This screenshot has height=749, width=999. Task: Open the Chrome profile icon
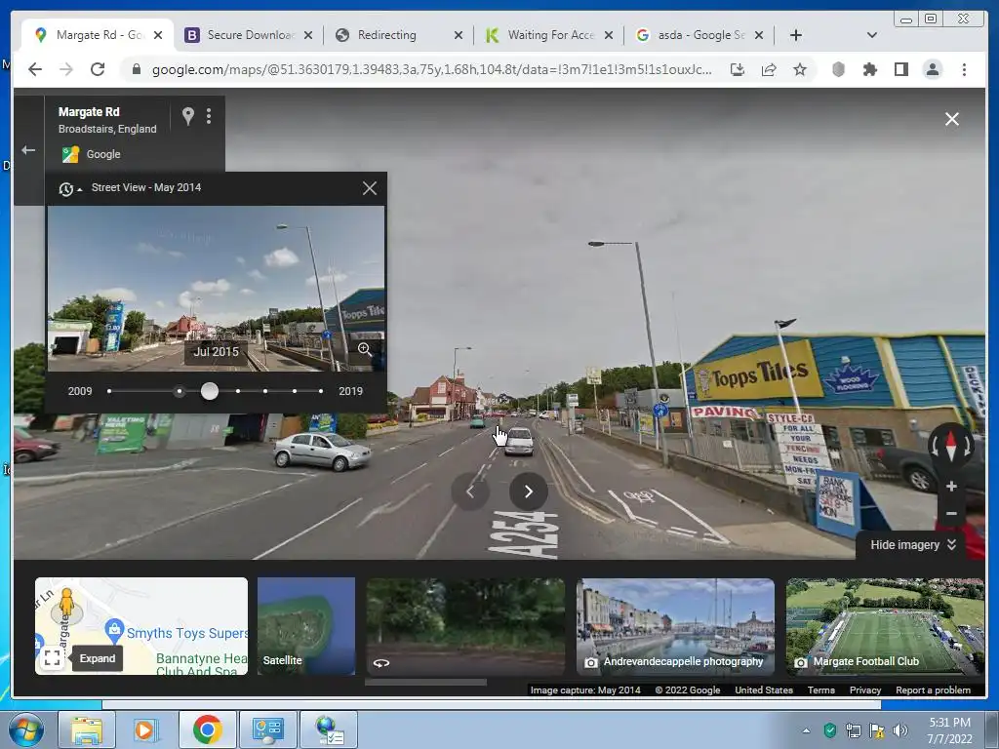pos(932,69)
